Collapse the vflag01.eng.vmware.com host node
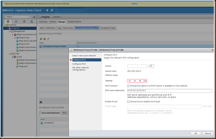 pos(13,35)
